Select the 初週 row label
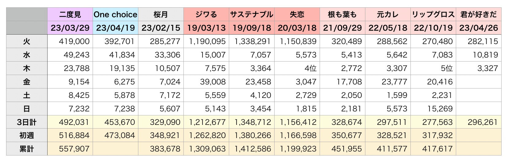 tap(27, 135)
